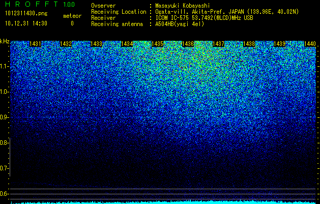
Task: Click the 1433 time marker
Action: tap(96, 44)
